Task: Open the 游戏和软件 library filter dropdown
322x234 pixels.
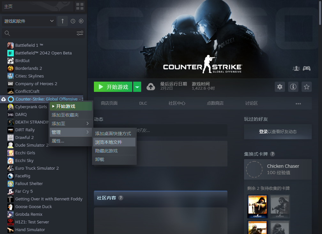Action: pyautogui.click(x=29, y=21)
